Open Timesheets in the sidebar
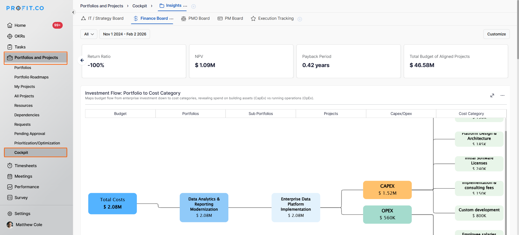The image size is (519, 235). (x=25, y=166)
